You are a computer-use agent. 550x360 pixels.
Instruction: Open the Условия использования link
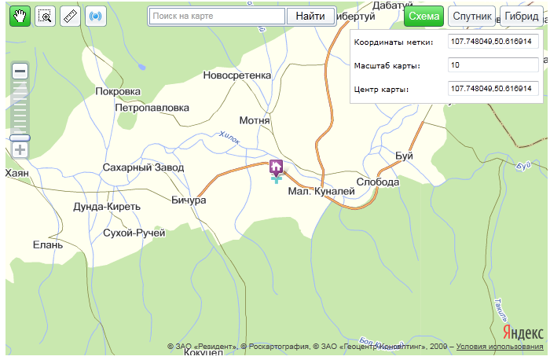(x=500, y=347)
